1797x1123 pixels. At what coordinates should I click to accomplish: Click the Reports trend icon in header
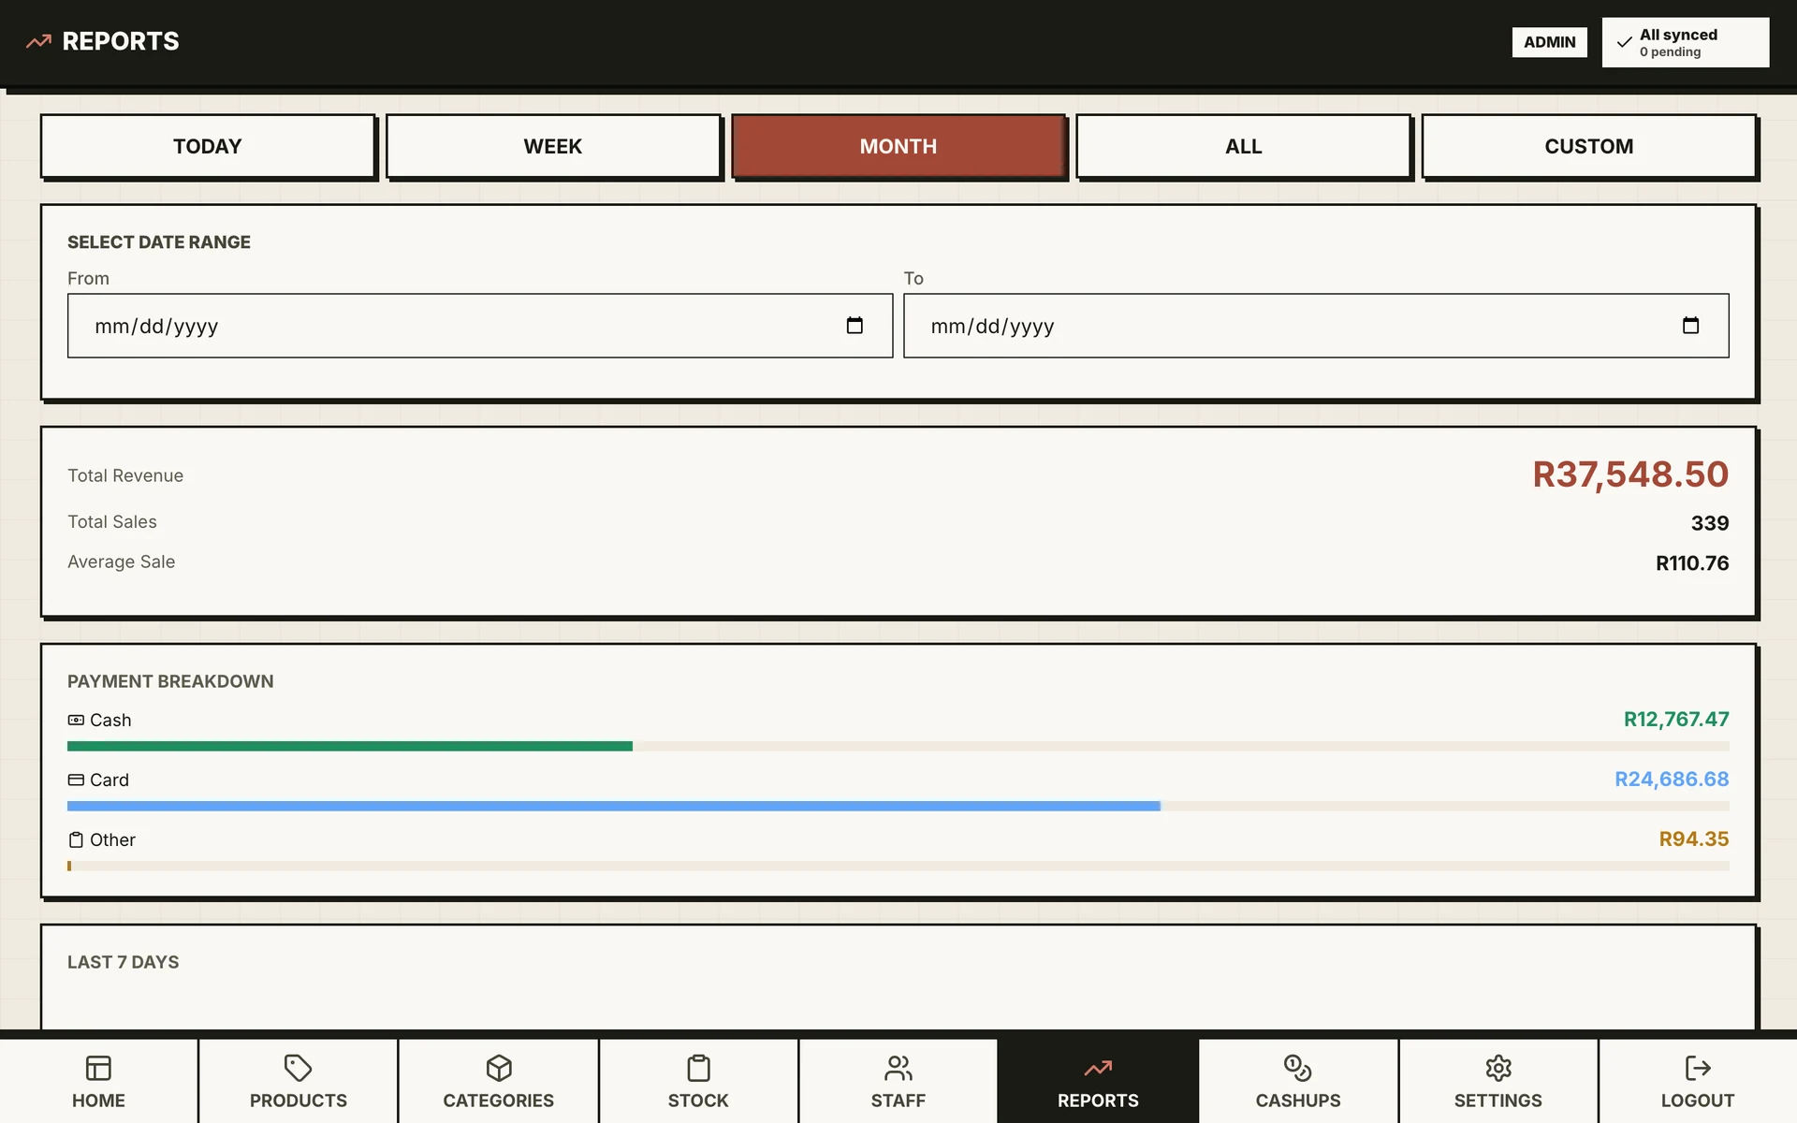(x=38, y=41)
